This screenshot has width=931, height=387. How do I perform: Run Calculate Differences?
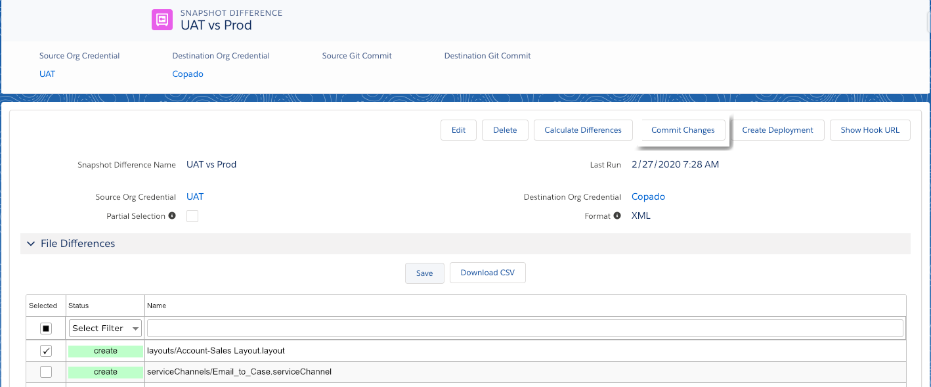click(x=582, y=130)
